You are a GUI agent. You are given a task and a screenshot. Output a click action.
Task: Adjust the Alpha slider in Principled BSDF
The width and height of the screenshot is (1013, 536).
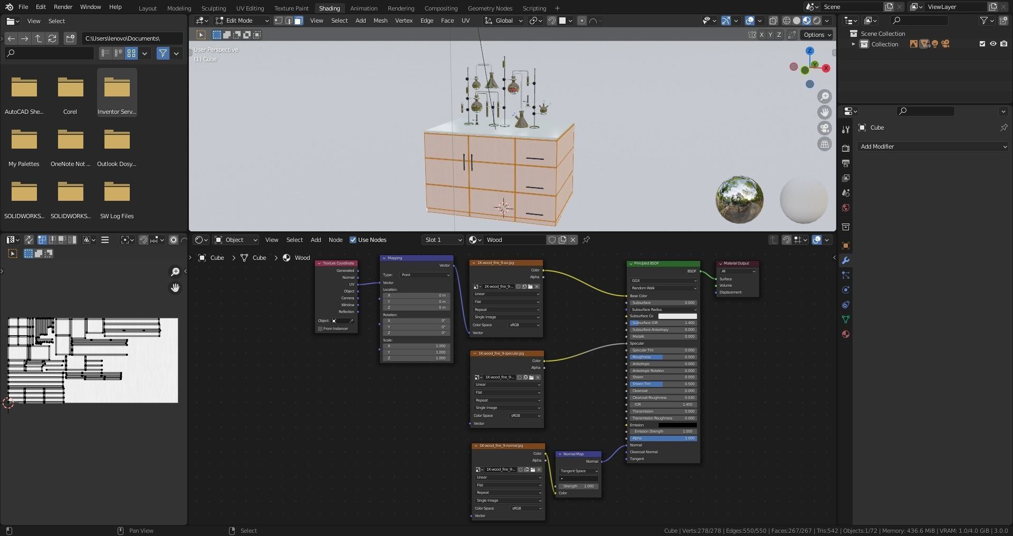click(x=663, y=438)
